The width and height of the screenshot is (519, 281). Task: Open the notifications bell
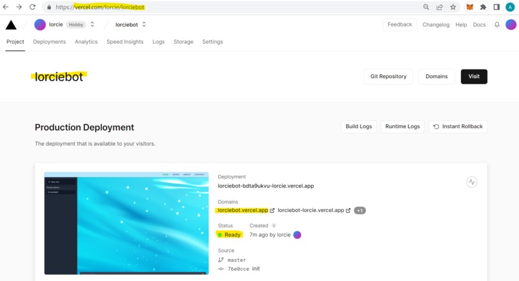(x=497, y=24)
